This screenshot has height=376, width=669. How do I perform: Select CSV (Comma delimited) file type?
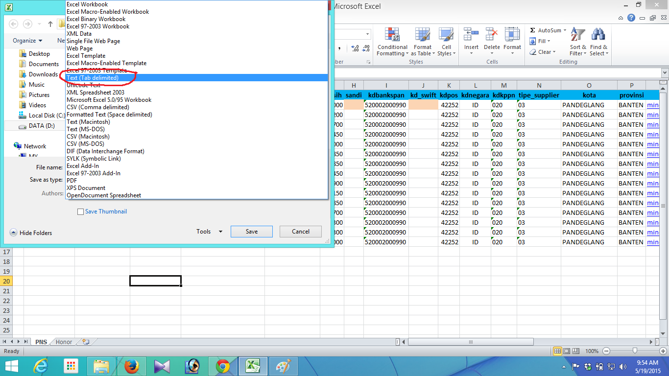(196, 107)
